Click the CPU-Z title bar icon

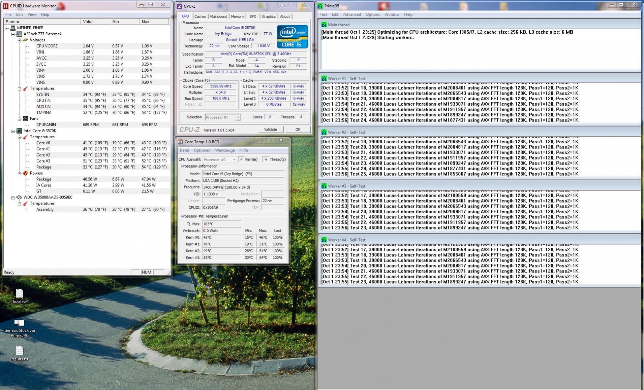point(180,6)
